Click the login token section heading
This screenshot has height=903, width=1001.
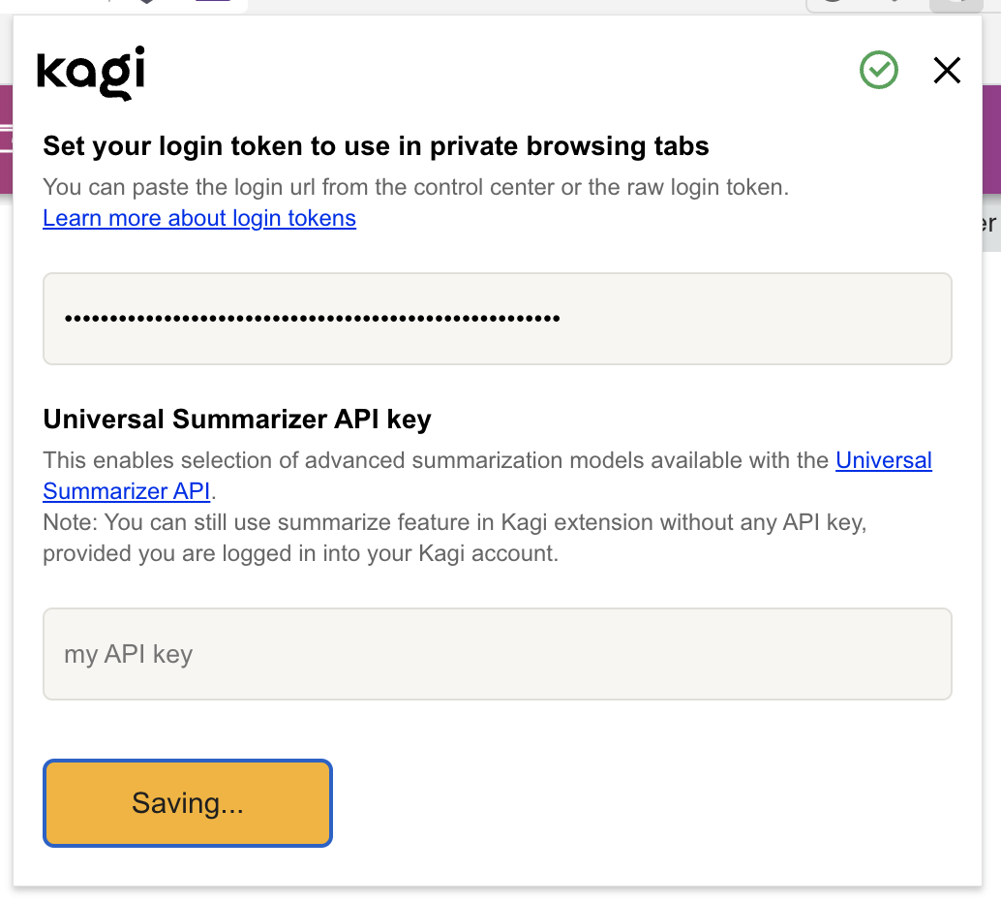pos(376,146)
